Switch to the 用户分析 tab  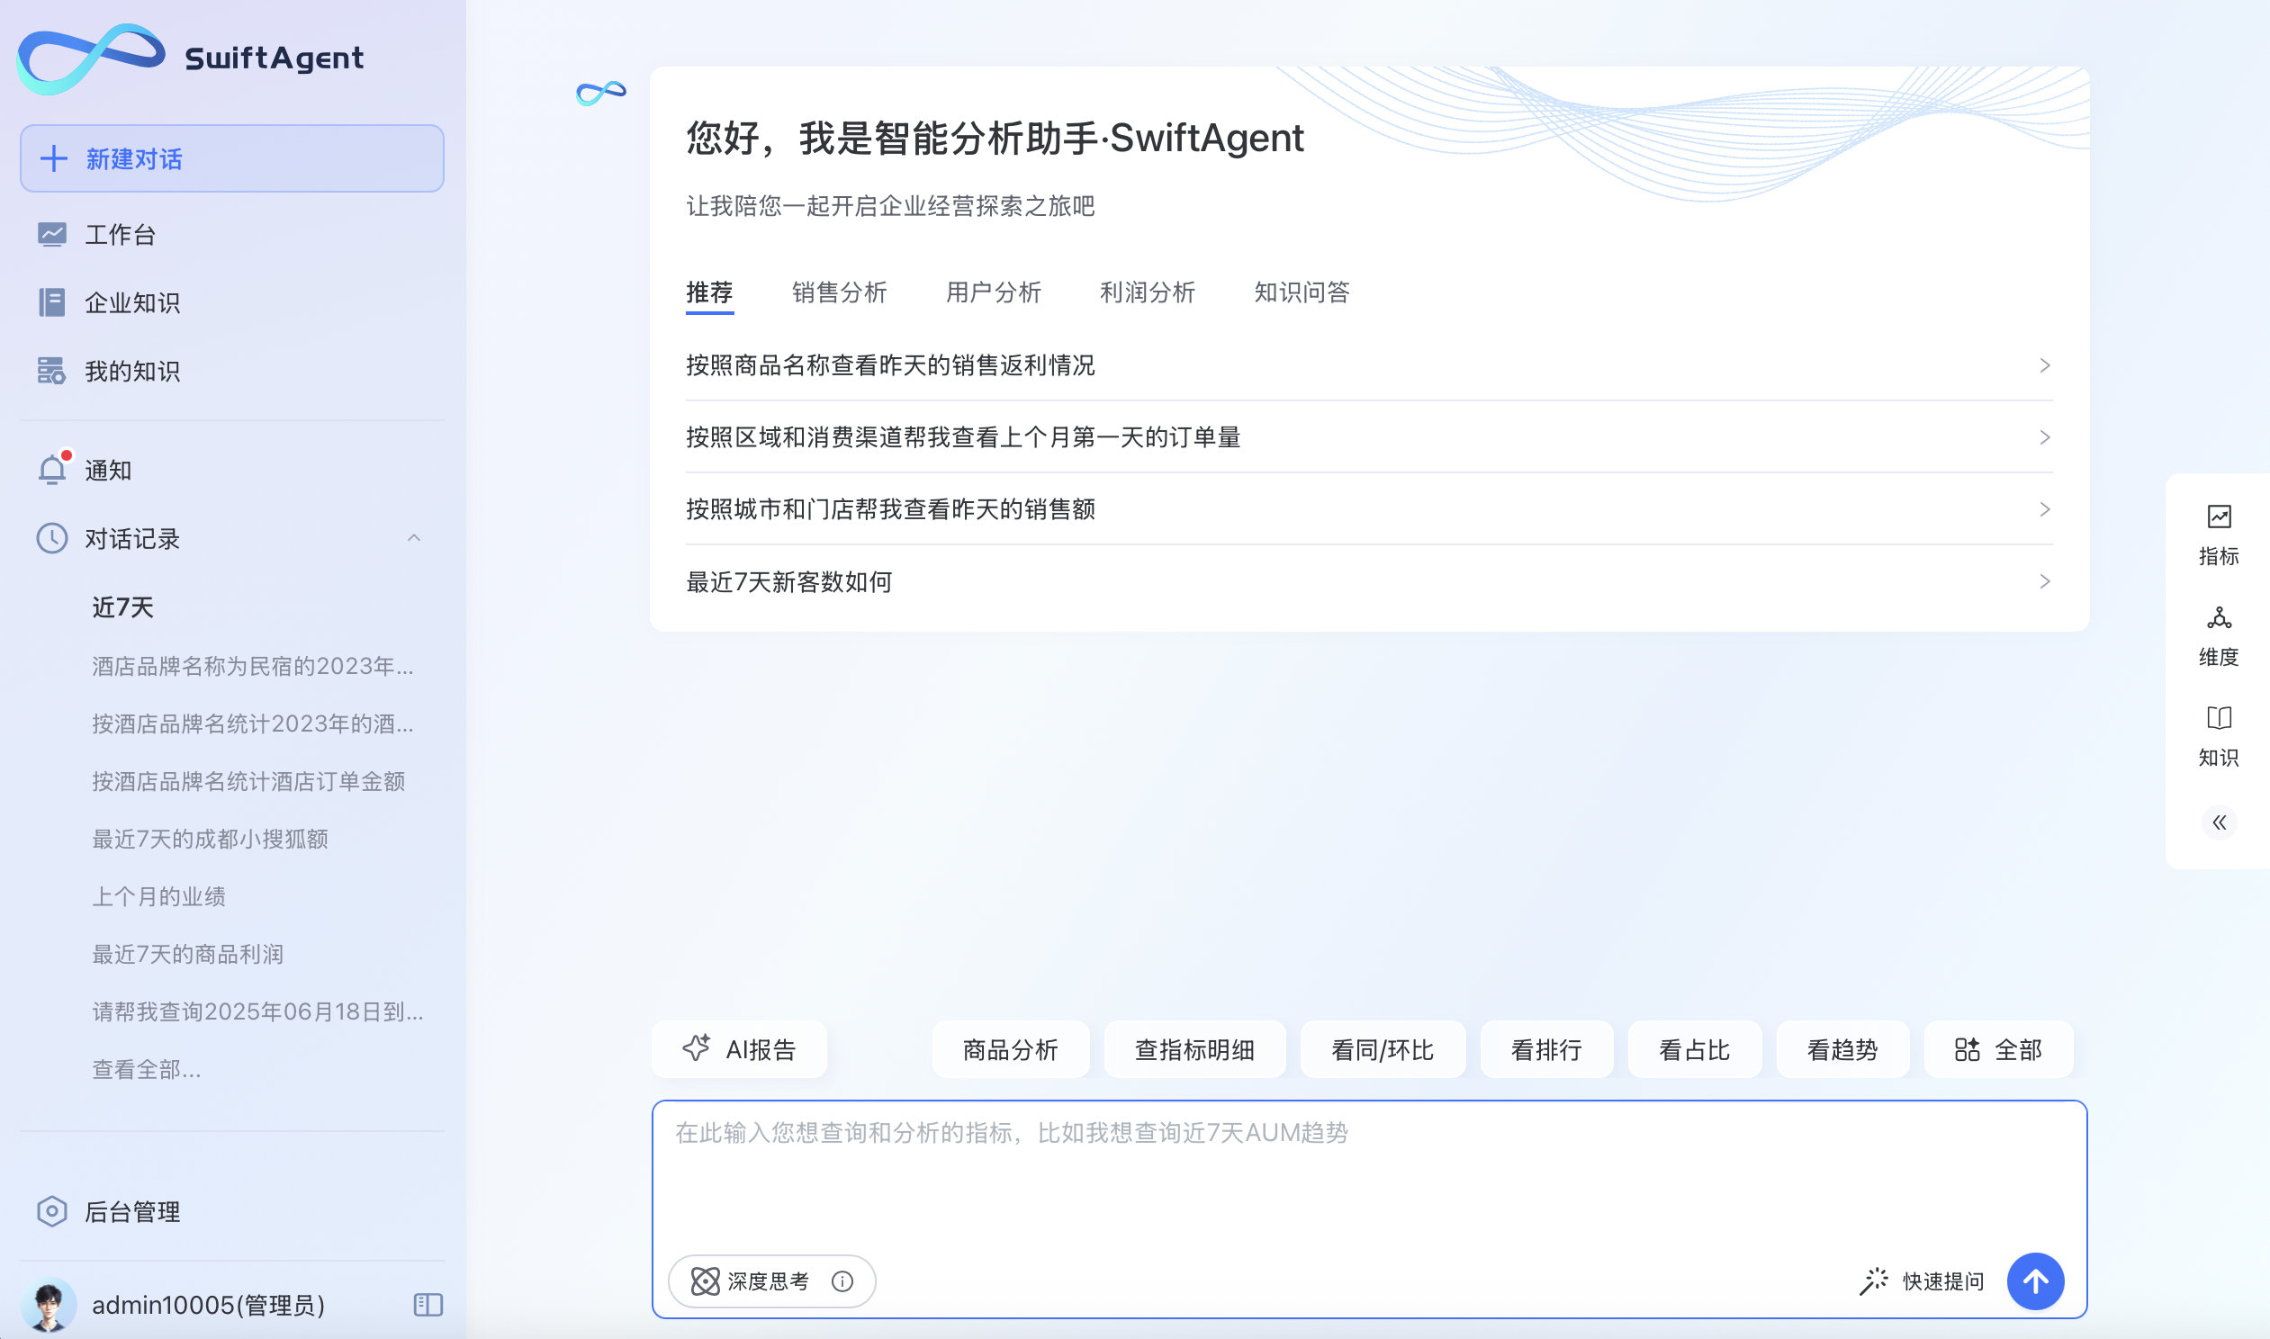pyautogui.click(x=994, y=292)
